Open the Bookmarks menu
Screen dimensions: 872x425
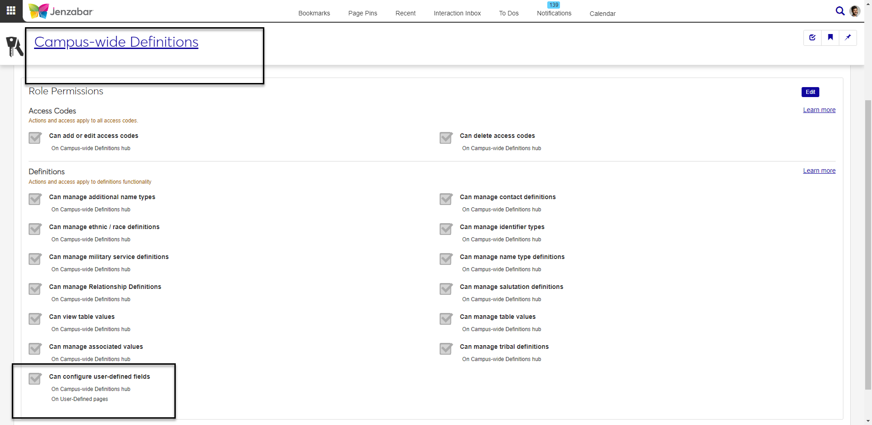(314, 13)
